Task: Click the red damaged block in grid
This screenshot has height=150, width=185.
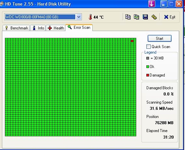Action: point(132,41)
